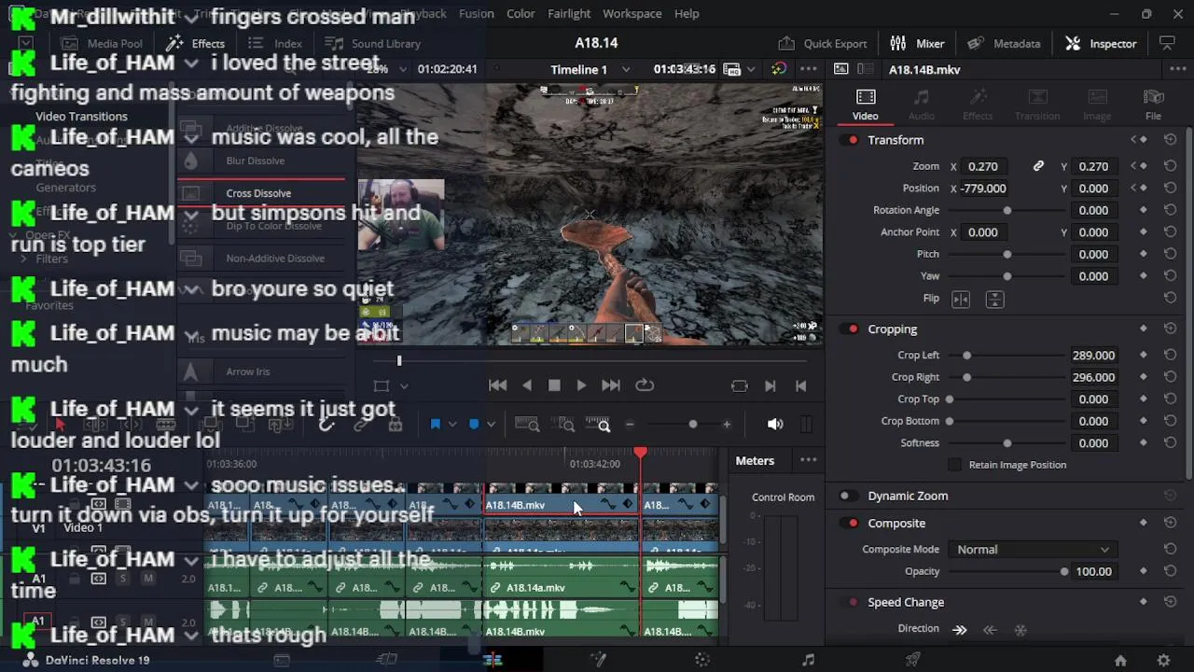Screen dimensions: 1194x672
Task: Open the Media page icon
Action: 282,660
